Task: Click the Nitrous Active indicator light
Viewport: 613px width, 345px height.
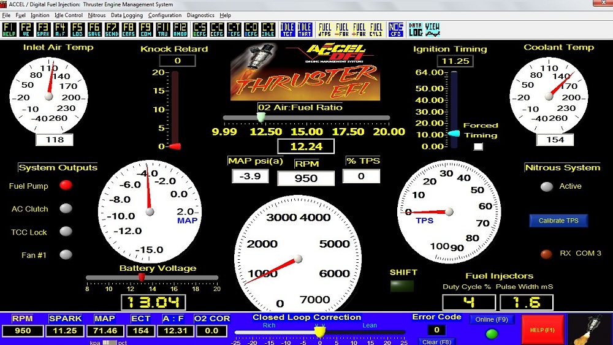Action: (547, 186)
